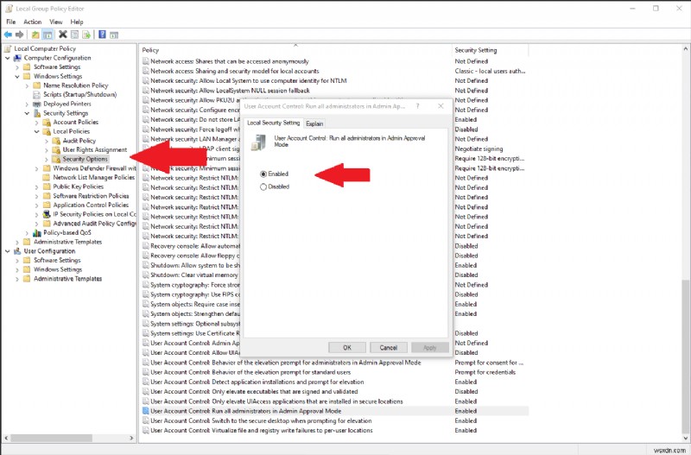Expand Administrative Templates under Computer Configuration
The width and height of the screenshot is (691, 455).
pyautogui.click(x=17, y=242)
